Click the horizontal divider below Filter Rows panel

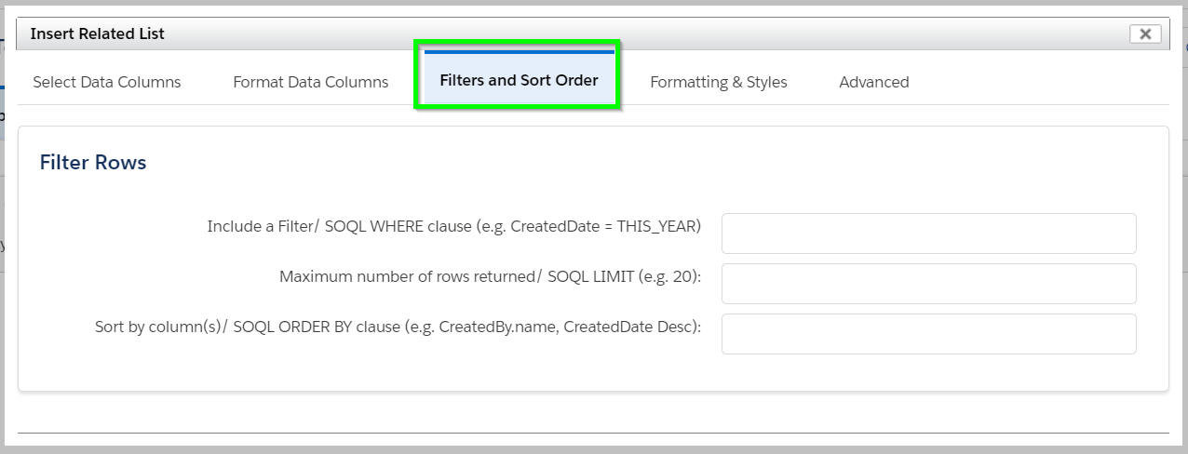pos(593,433)
